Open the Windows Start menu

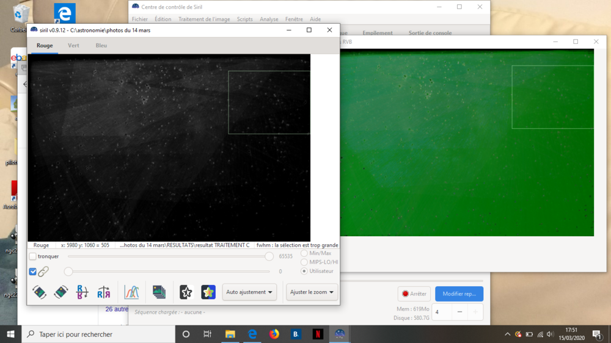click(x=10, y=334)
